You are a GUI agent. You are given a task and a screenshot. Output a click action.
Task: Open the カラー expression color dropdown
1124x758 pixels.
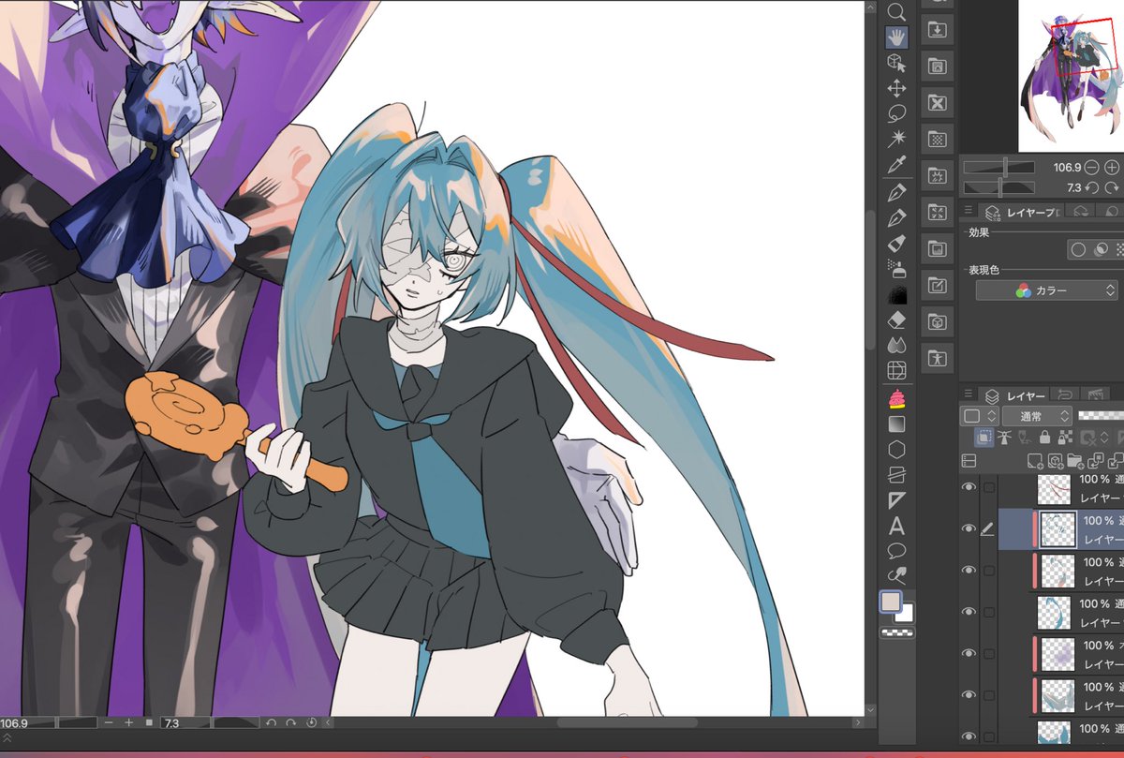1046,290
